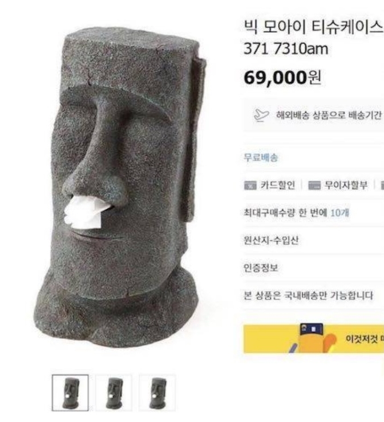Click the 해외배송 shipping notice box
384x422 pixels.
point(314,115)
